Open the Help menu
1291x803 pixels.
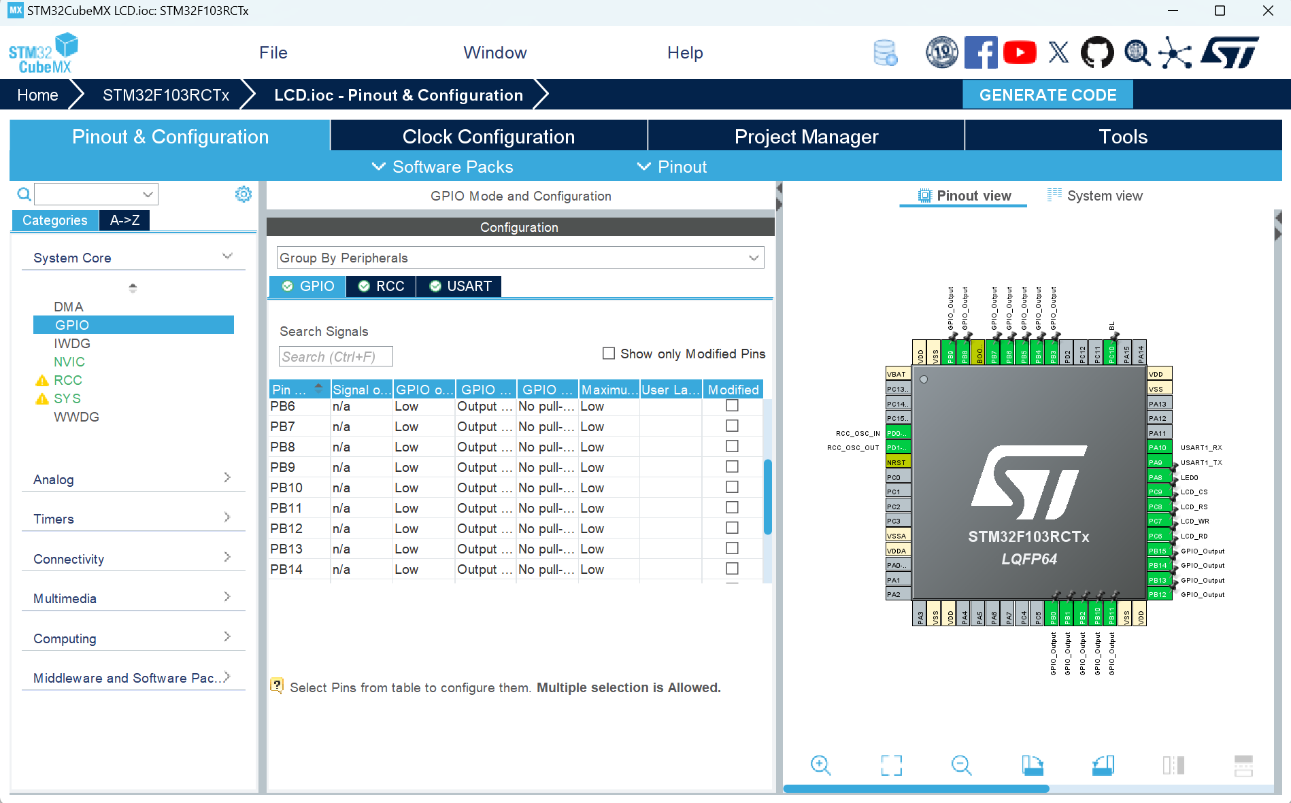coord(685,53)
